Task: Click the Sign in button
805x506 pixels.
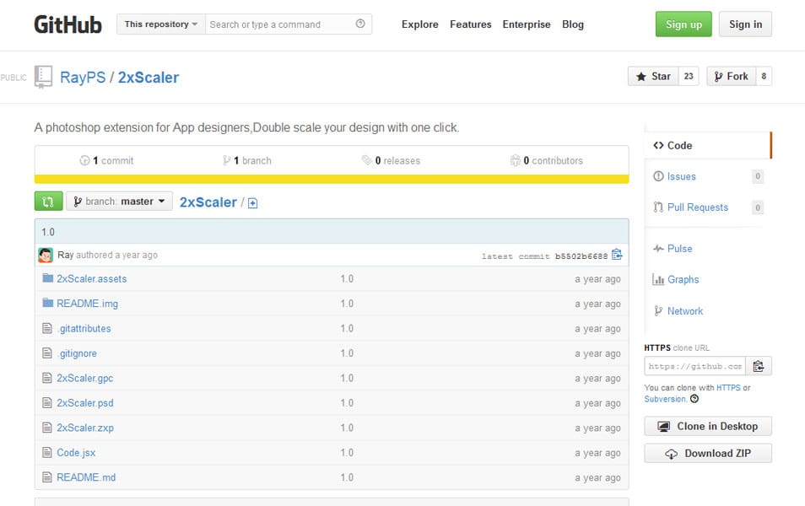Action: coord(745,24)
